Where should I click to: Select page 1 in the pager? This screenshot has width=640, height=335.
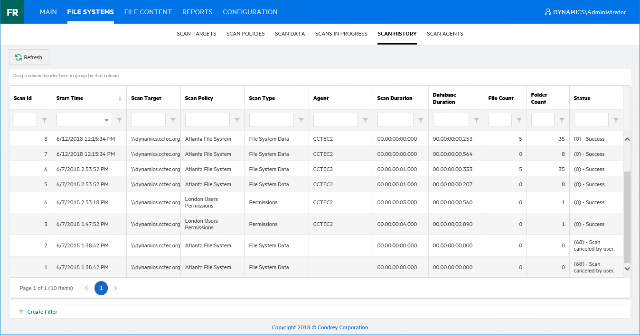tap(101, 288)
